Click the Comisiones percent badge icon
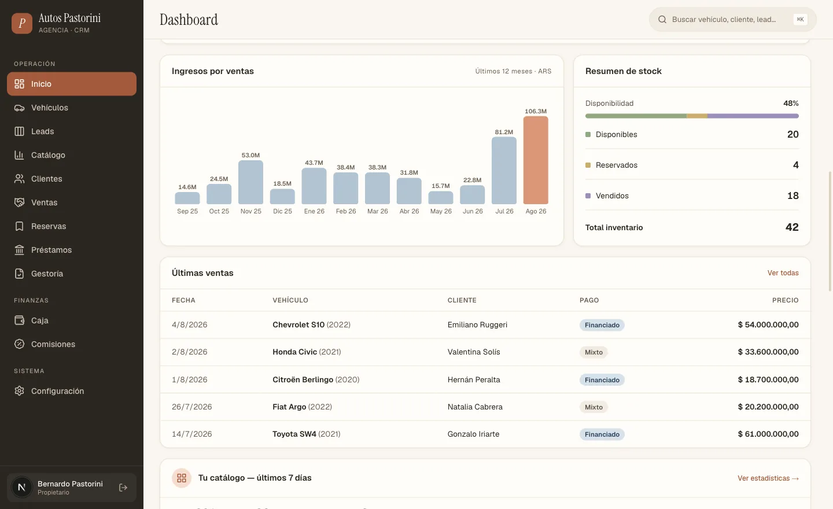Viewport: 833px width, 509px height. 19,344
